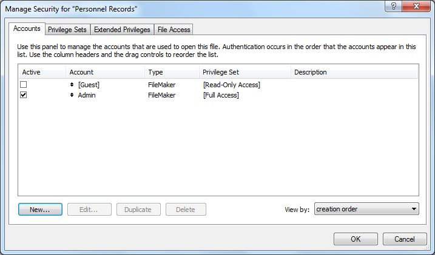Click the help question mark button
The width and height of the screenshot is (435, 255).
(x=394, y=7)
